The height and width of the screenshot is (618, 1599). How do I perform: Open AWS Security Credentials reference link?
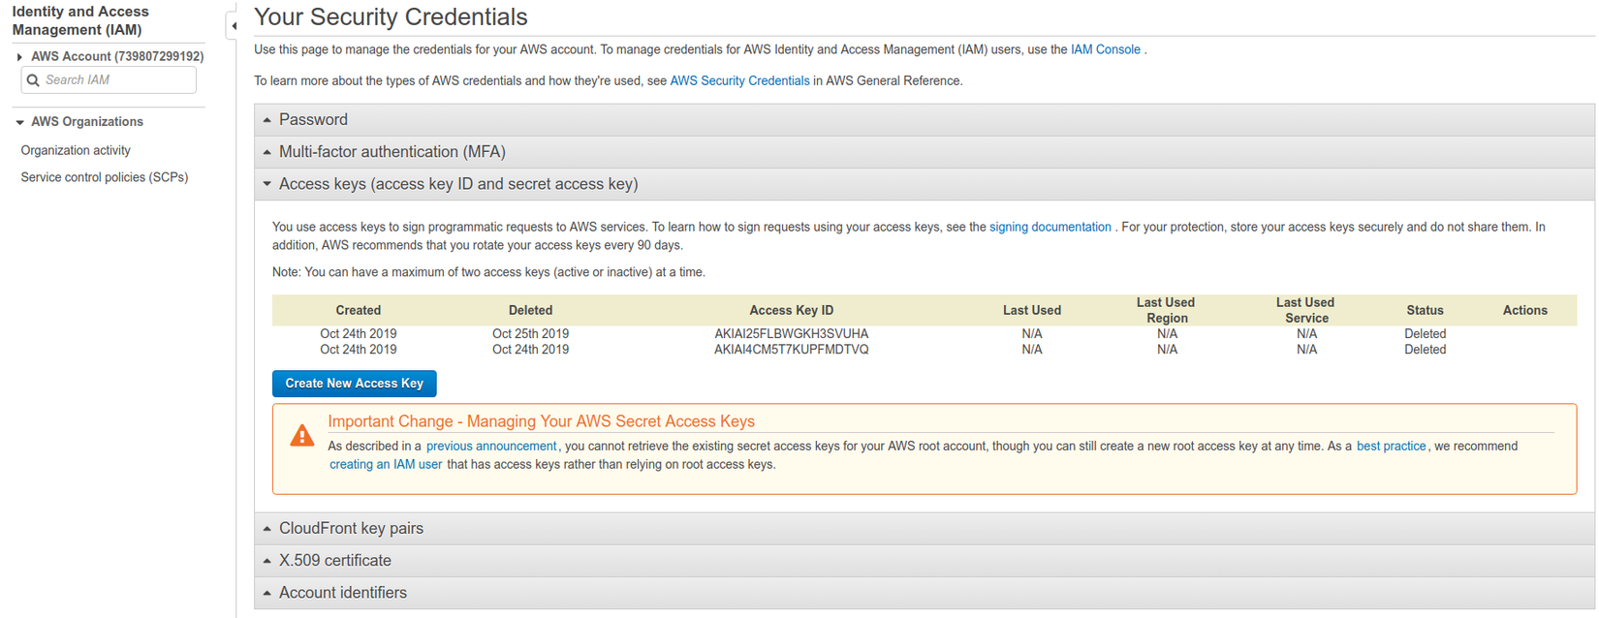739,81
